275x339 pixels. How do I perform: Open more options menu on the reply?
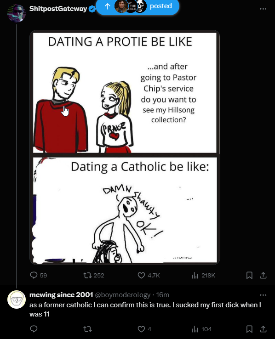pos(263,295)
